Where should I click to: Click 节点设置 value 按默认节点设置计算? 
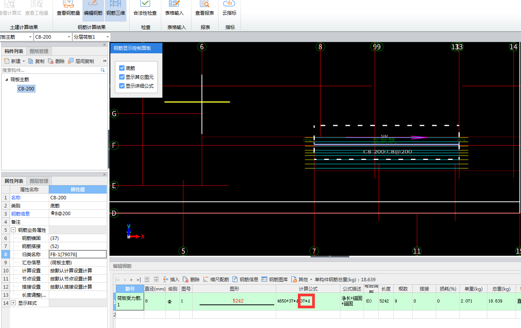[x=78, y=279]
